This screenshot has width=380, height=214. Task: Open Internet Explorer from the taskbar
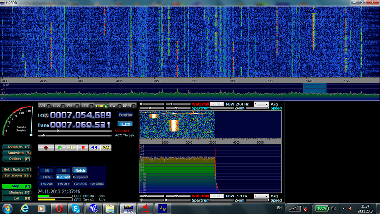click(25, 208)
